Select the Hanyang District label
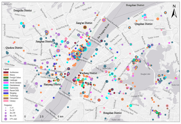The height and width of the screenshot is (124, 181). click(52, 85)
